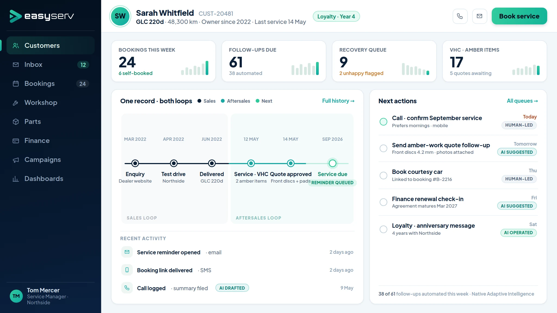Click the AI DRAFTED tag on Call logged
557x313 pixels.
point(232,288)
